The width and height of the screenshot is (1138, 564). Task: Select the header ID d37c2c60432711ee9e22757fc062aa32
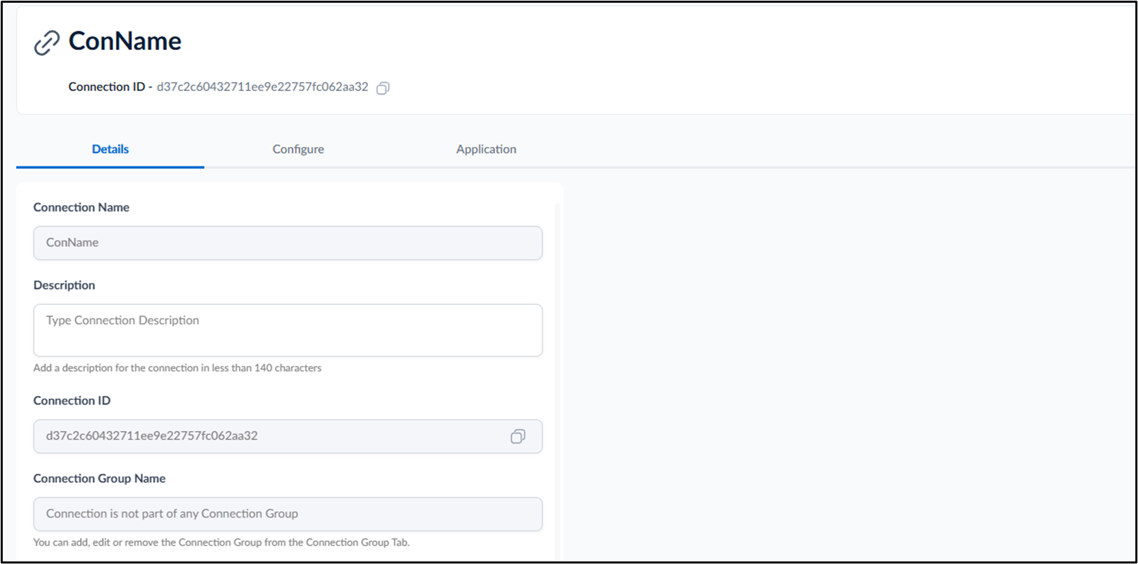click(x=263, y=87)
